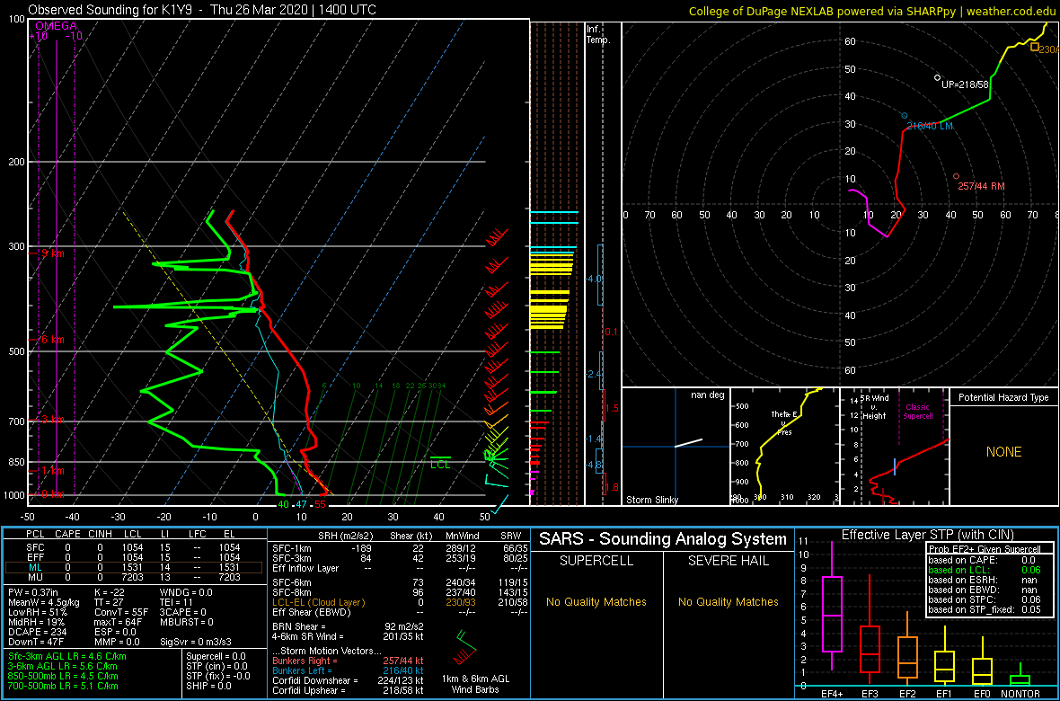Click the left-mover blue circle on the hodograph
Image resolution: width=1060 pixels, height=701 pixels.
pos(904,116)
